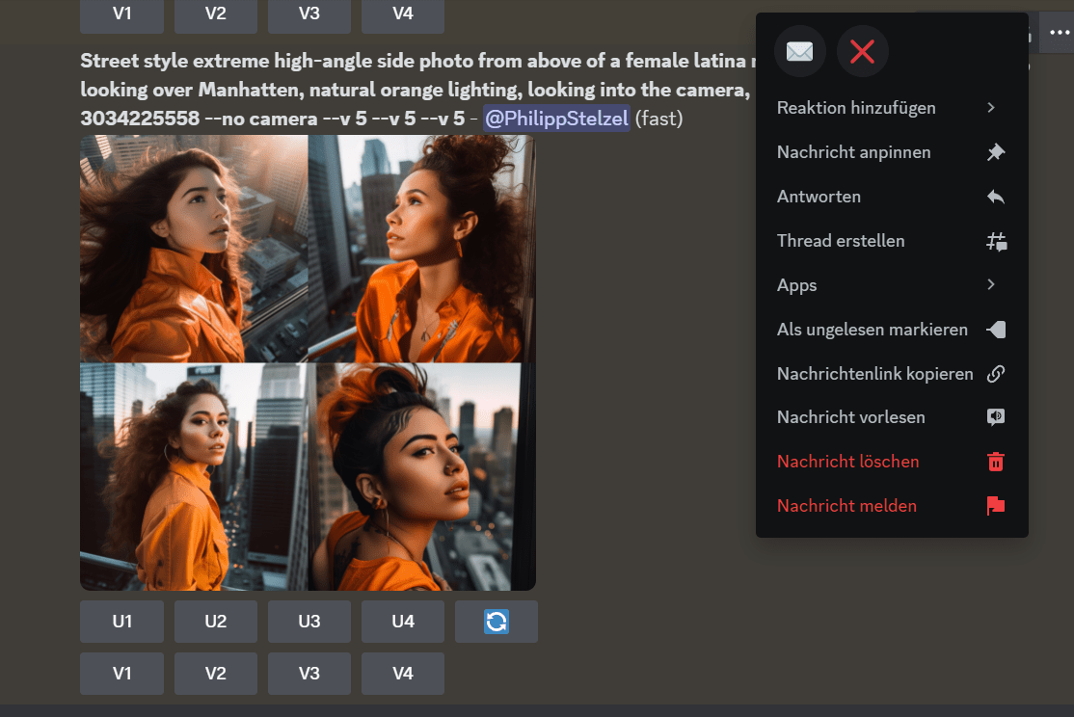Select Nachricht anpinnen from the context menu
The image size is (1074, 717).
pyautogui.click(x=854, y=151)
